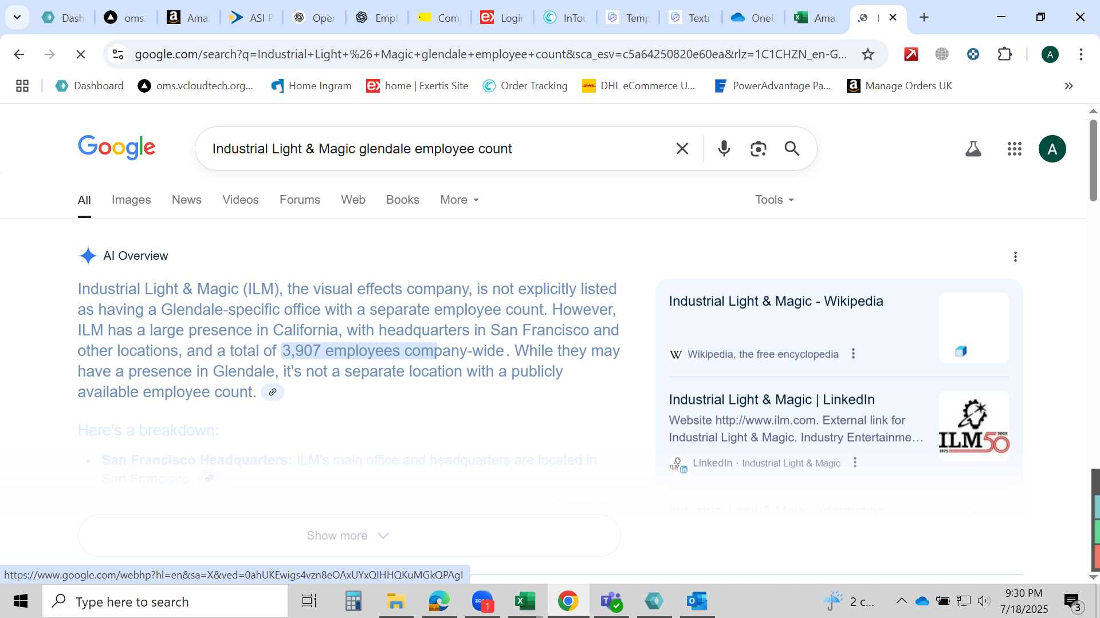Open the tab search dropdown arrow

17,17
